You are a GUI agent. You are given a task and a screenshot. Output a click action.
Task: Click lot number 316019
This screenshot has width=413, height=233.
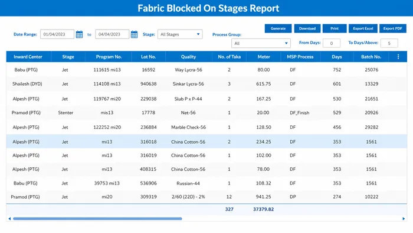148,156
